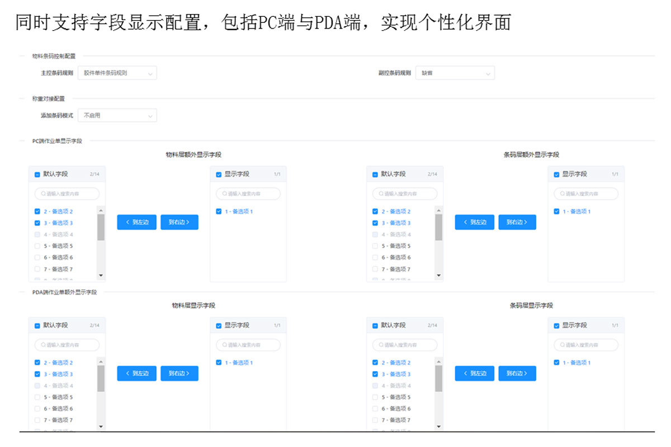Click scrollbar thumb in PDA 条码层 默认字段 list
This screenshot has height=447, width=671.
point(438,378)
